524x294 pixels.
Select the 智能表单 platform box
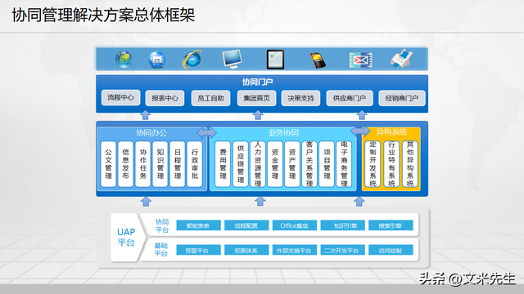(198, 225)
